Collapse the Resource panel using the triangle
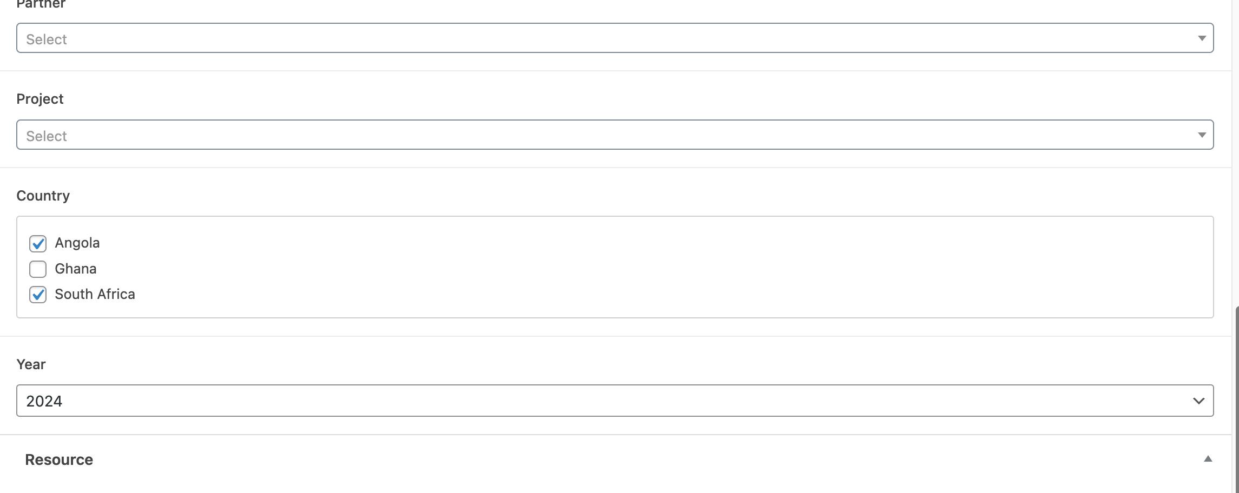This screenshot has width=1239, height=493. pos(1208,459)
